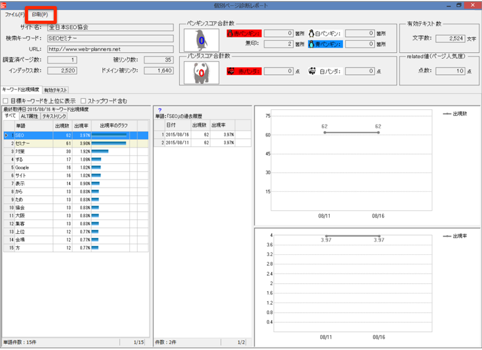Enable 目標キーワードを上位に表示 checkbox
The image size is (482, 350).
[x=6, y=101]
